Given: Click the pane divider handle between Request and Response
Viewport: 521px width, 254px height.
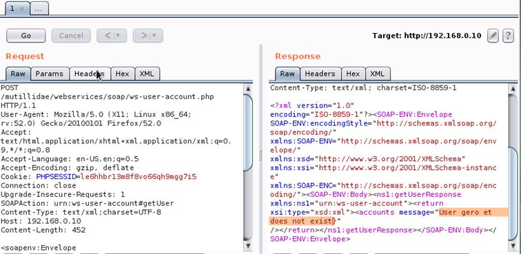Looking at the screenshot, I should pos(260,156).
